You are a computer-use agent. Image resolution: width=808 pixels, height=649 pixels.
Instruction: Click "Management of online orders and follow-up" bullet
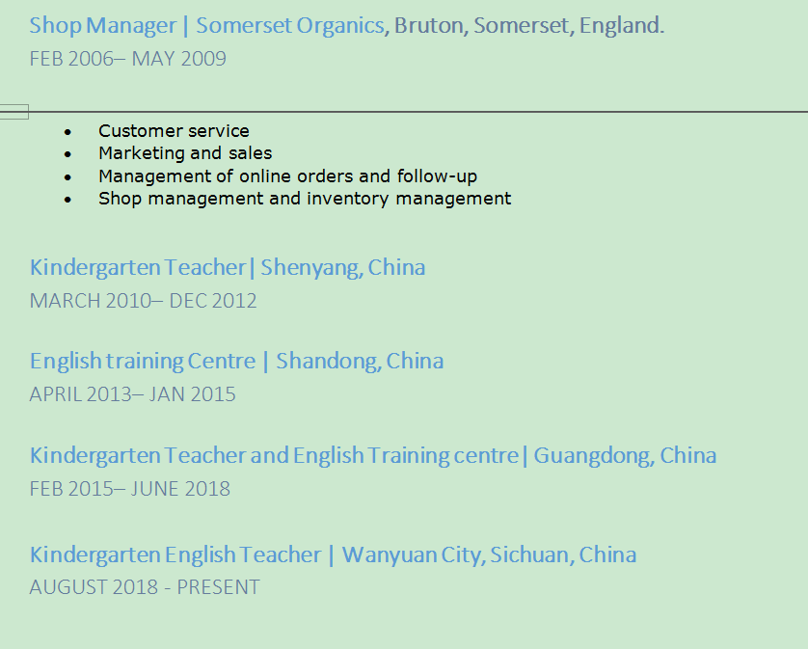click(287, 176)
